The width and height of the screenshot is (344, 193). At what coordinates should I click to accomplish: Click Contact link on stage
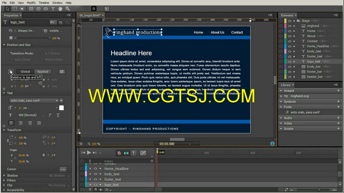coord(237,33)
